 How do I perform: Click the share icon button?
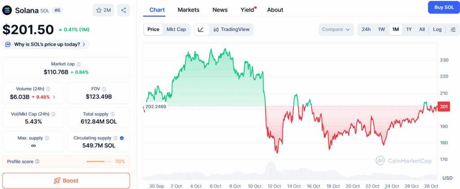coord(124,10)
